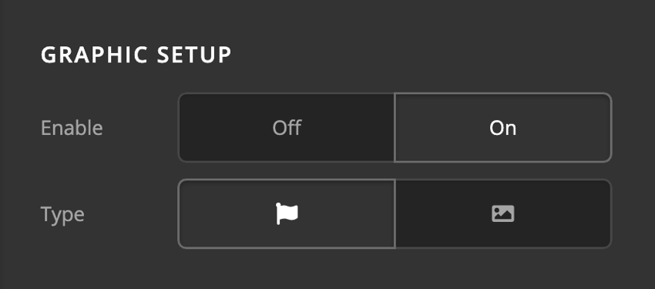Set graphic type to custom image
The width and height of the screenshot is (655, 289).
503,213
